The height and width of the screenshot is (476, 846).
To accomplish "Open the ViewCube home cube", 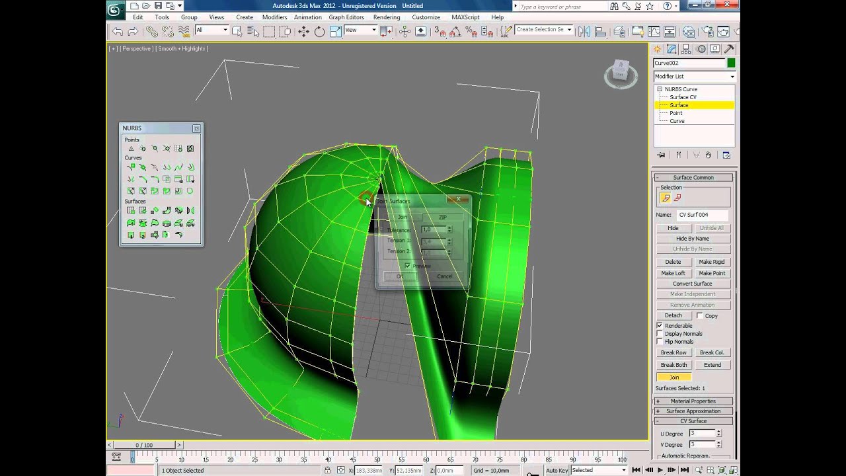I will tap(620, 69).
